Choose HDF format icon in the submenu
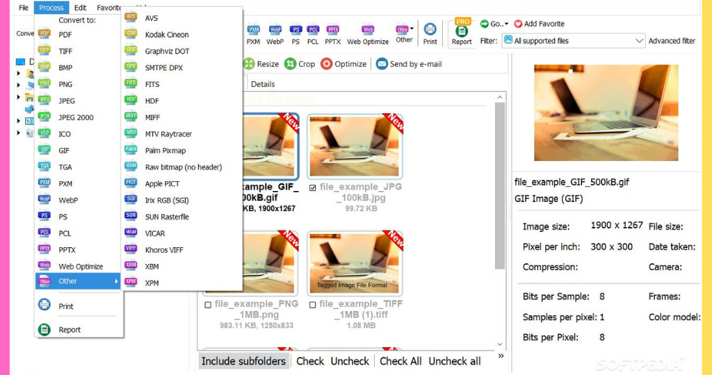This screenshot has height=375, width=712. pyautogui.click(x=131, y=100)
